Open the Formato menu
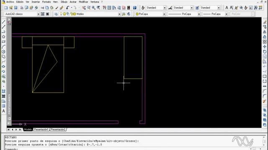 point(46,2)
